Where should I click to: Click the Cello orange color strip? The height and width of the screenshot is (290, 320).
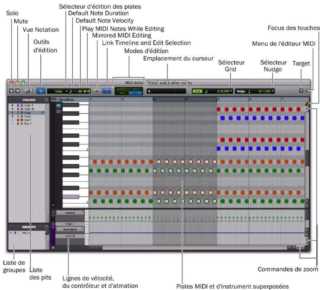(x=18, y=116)
